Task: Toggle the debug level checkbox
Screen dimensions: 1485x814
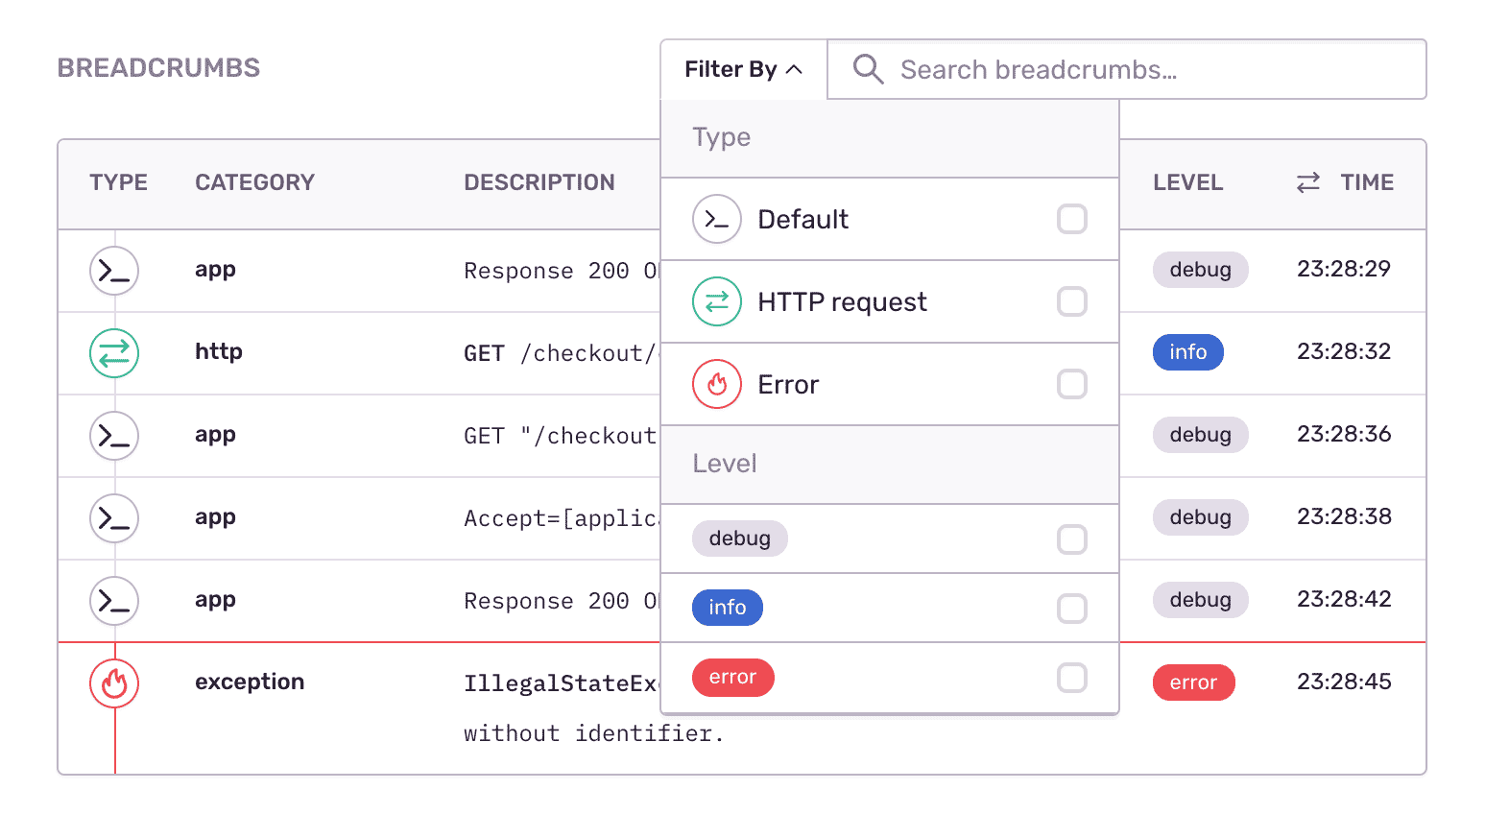Action: click(1071, 539)
